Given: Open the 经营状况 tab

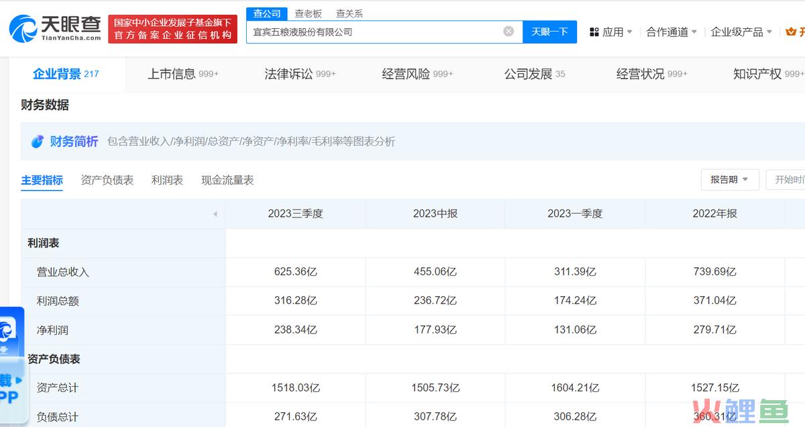Looking at the screenshot, I should 652,74.
